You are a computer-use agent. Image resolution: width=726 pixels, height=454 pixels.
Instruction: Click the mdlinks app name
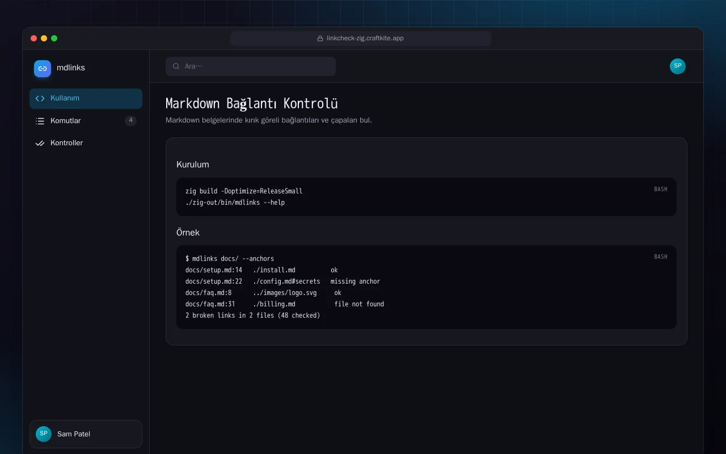71,68
